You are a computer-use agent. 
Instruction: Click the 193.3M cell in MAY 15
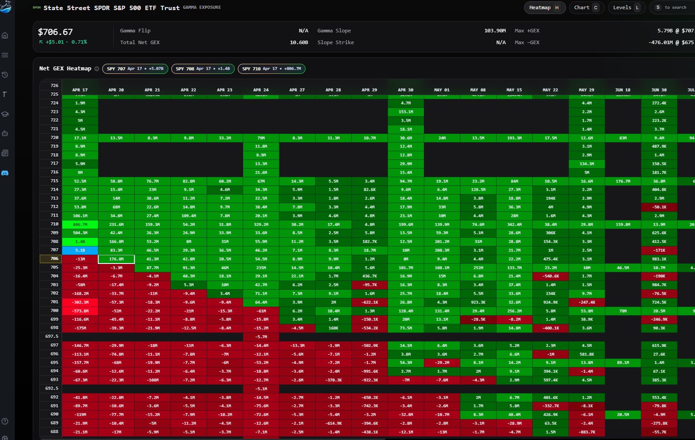tap(514, 138)
